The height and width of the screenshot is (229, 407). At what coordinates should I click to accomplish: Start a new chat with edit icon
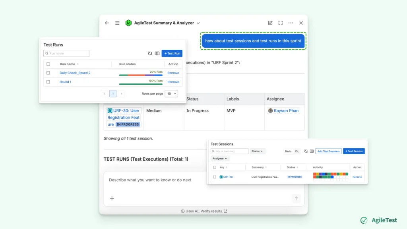[x=270, y=23]
